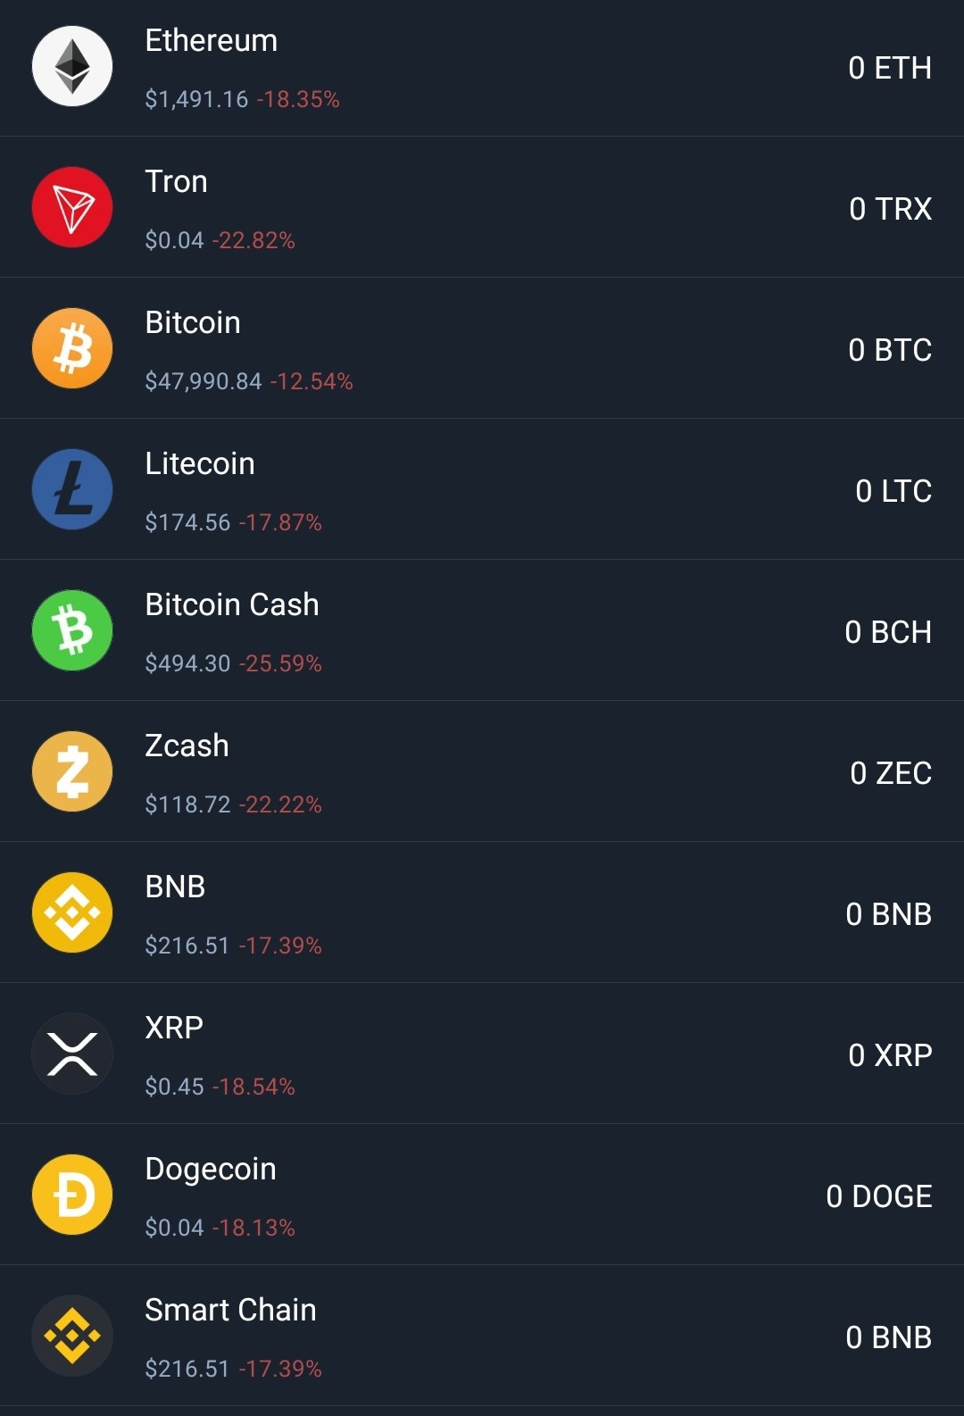Tap the red Tron logo icon
Image resolution: width=964 pixels, height=1416 pixels.
click(x=72, y=208)
